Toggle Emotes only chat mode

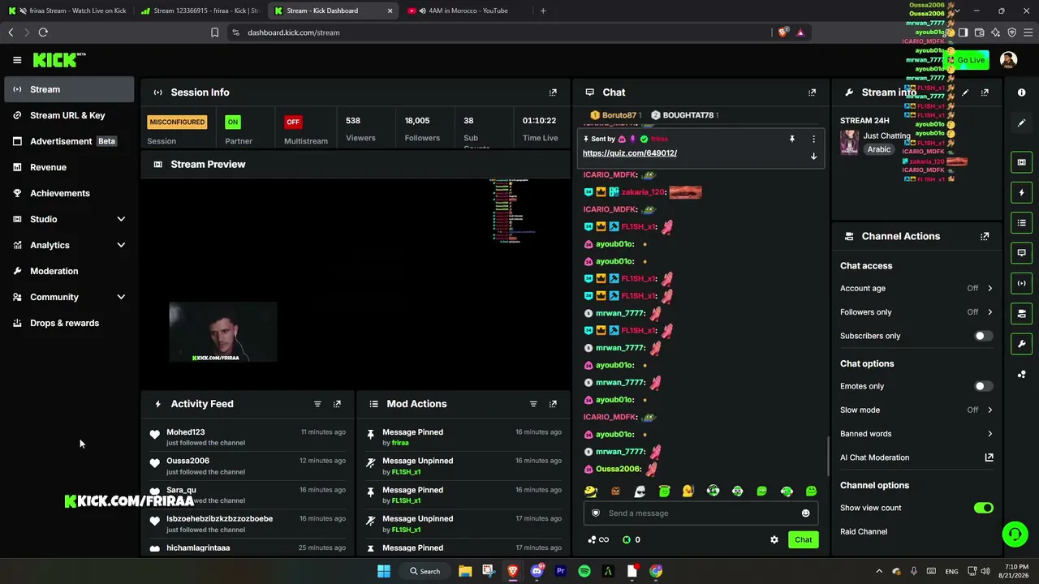coord(983,386)
